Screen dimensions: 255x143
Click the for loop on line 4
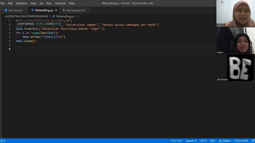[x=37, y=33]
